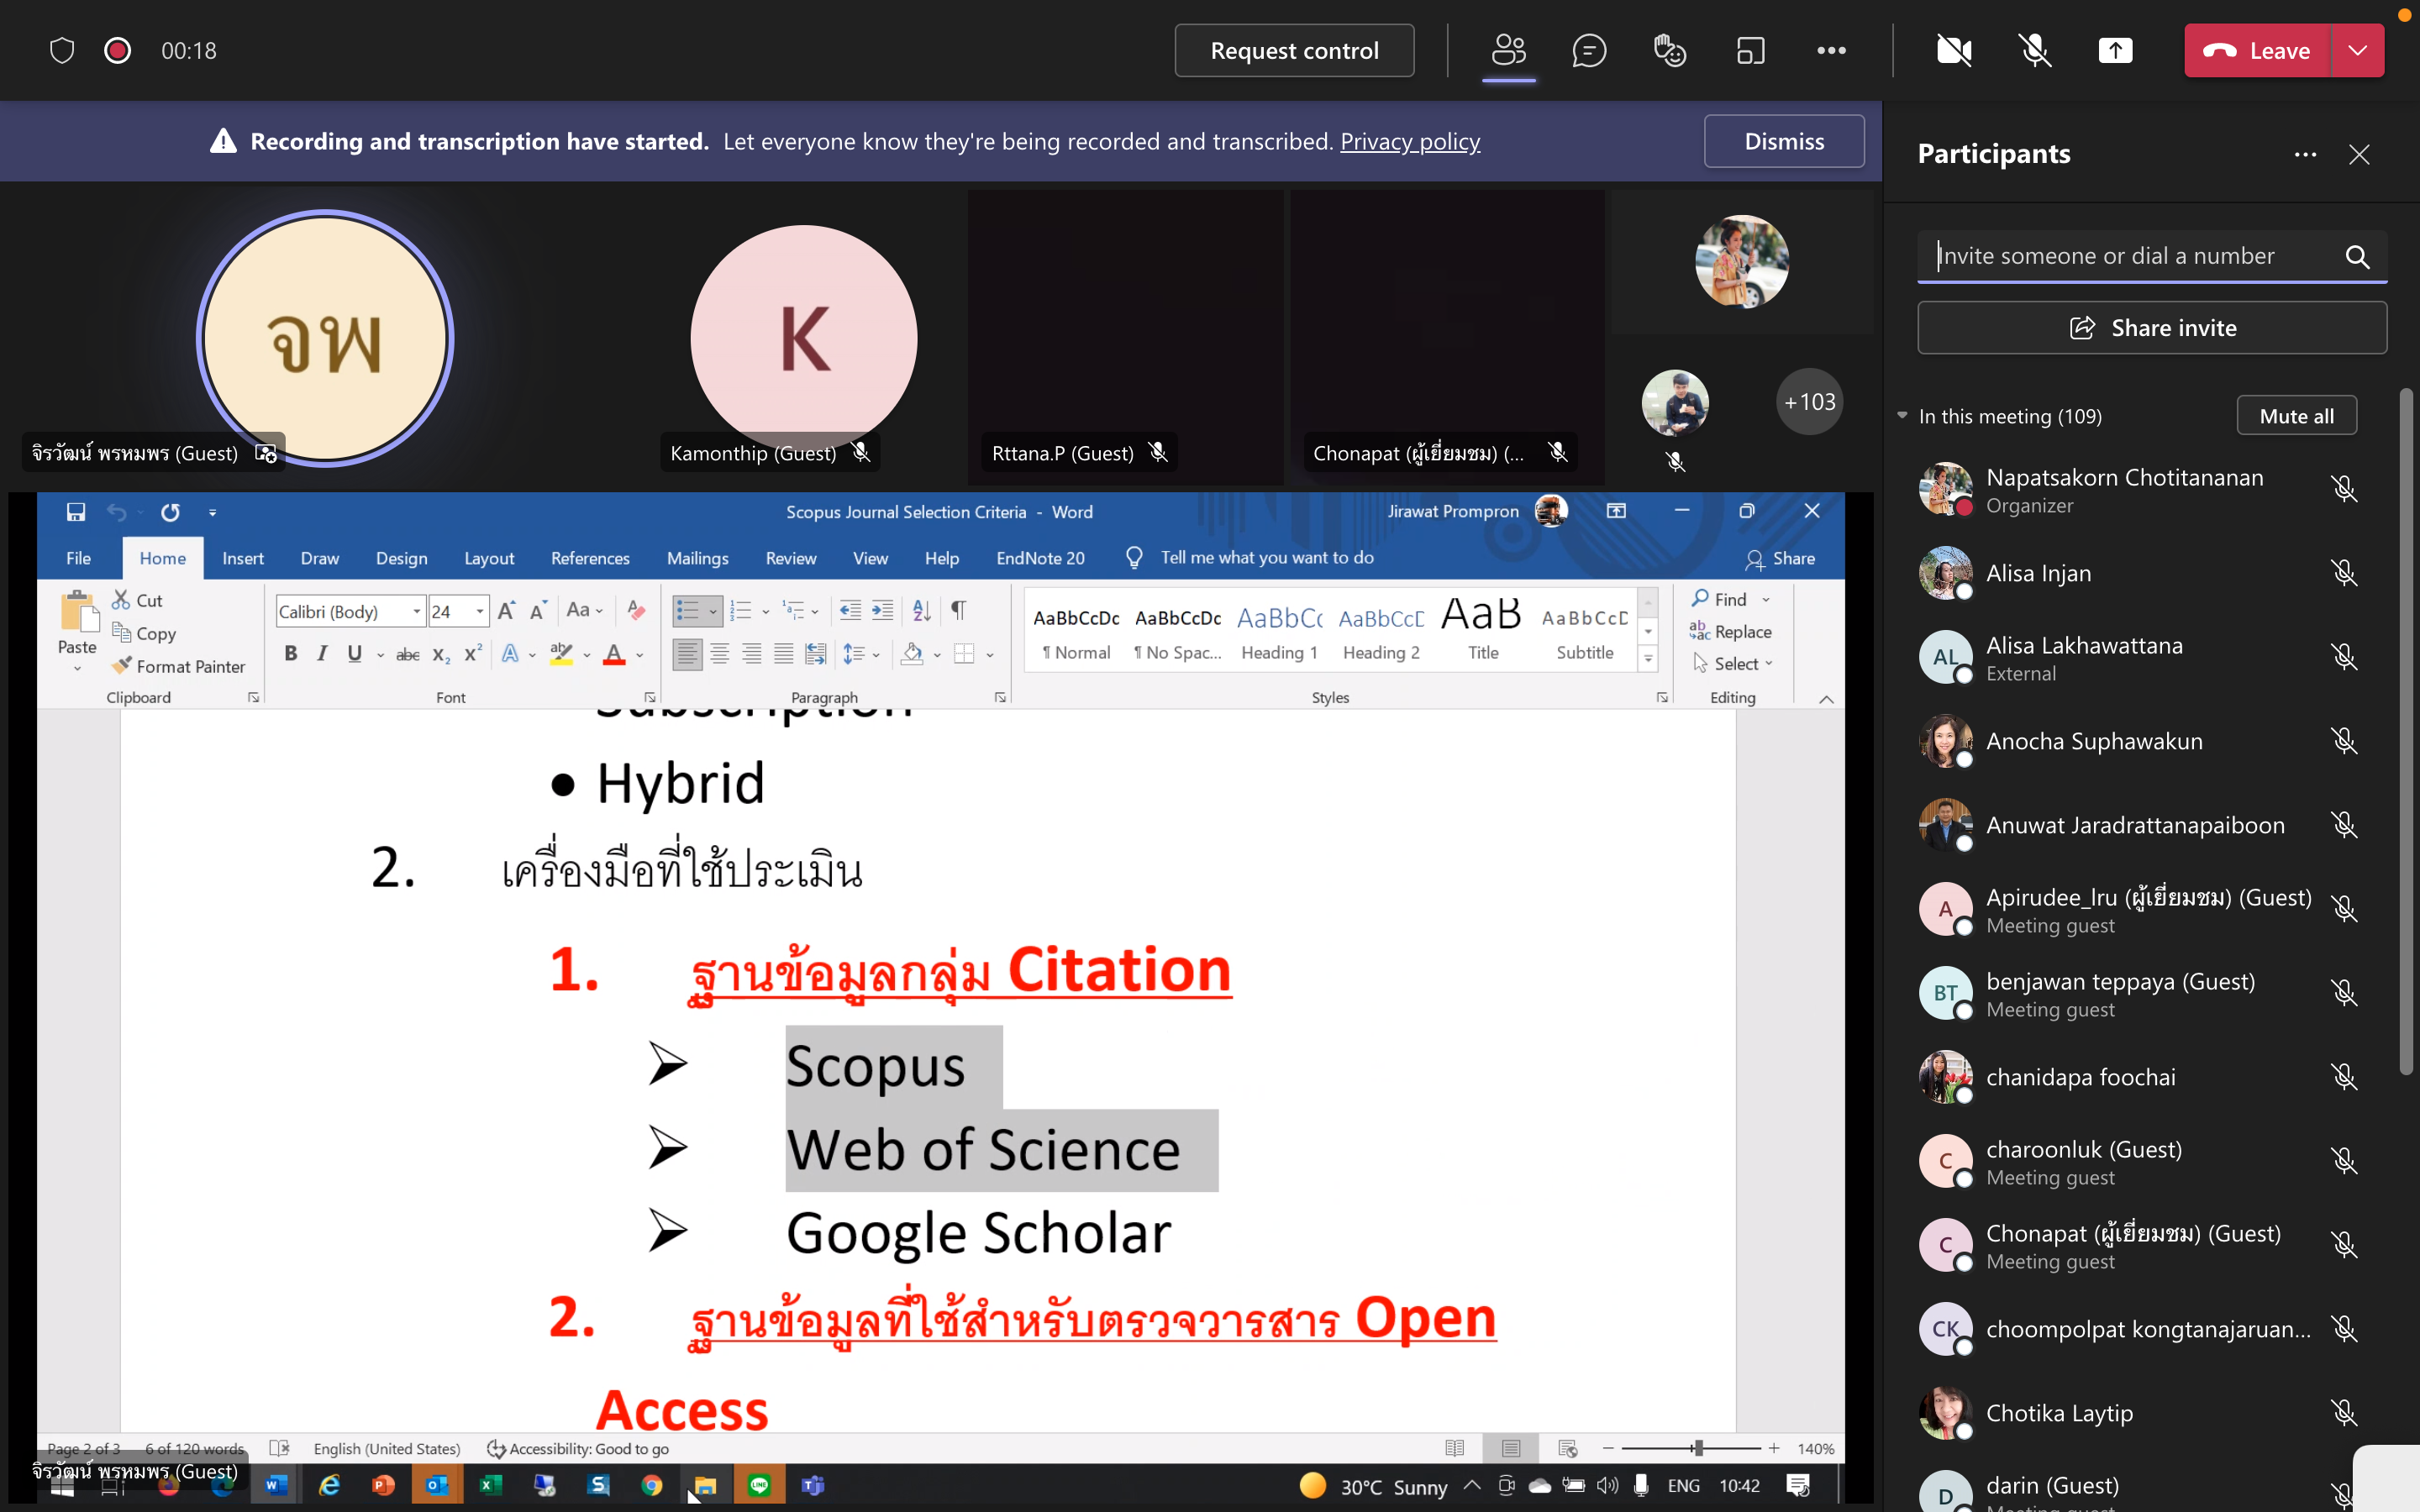
Task: Toggle Bold formatting in Word
Action: tap(290, 654)
